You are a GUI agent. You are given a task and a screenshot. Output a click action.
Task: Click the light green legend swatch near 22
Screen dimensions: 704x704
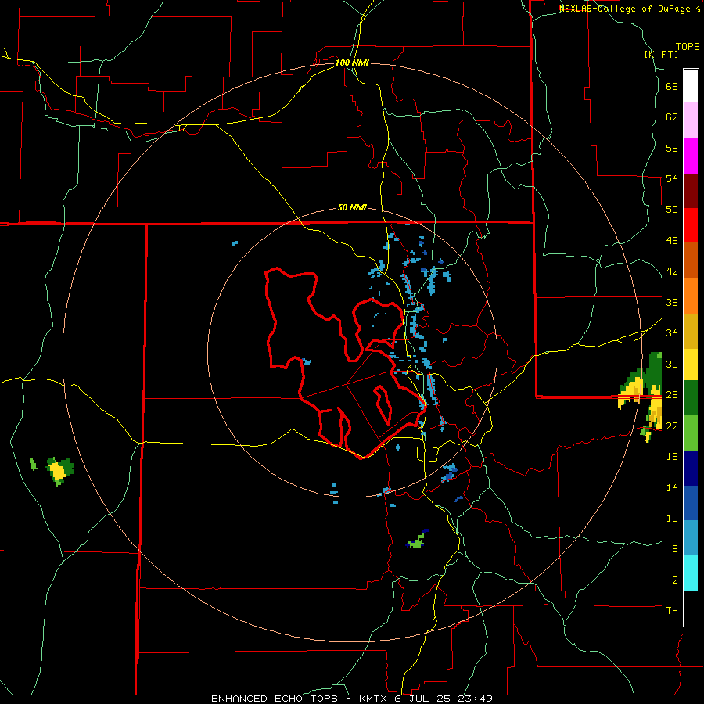(x=691, y=433)
